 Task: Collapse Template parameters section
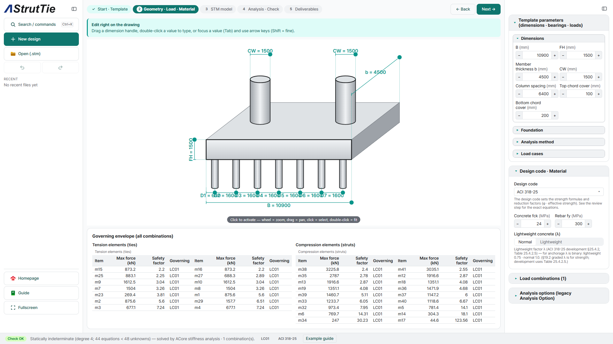point(559,23)
